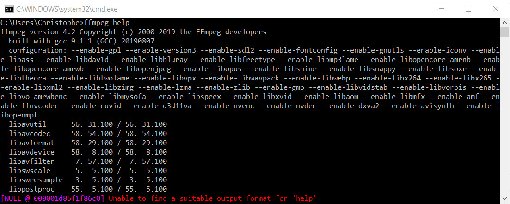Viewport: 510px width, 204px height.
Task: Click the title bar text C:\WINDOWS\system32\cmd.exe
Action: tap(56, 9)
